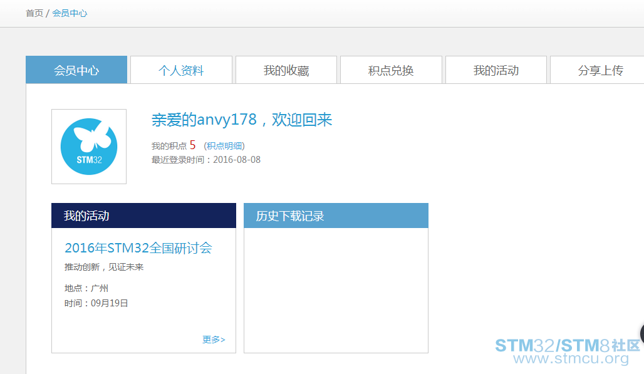644x374 pixels.
Task: Open the 会员中心 breadcrumb link
Action: 70,13
